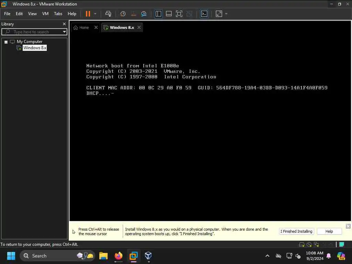Click the muted volume tray icon
This screenshot has height=264, width=352.
298,256
